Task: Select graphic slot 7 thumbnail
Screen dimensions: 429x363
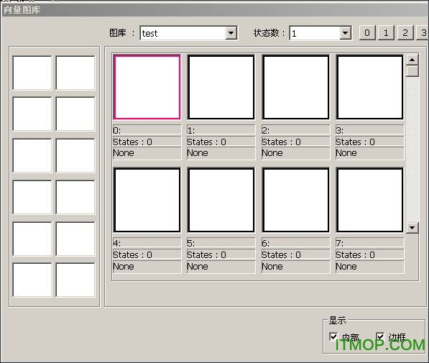Action: 369,200
